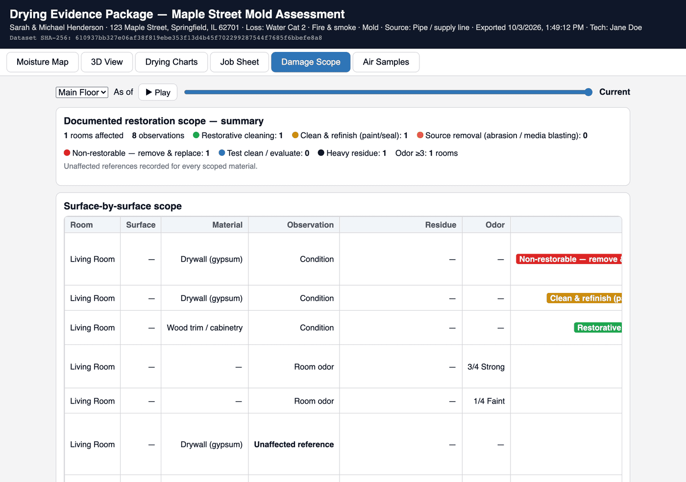Click the 'Surface-by-surface scope' heading
The image size is (686, 482).
[x=122, y=206]
